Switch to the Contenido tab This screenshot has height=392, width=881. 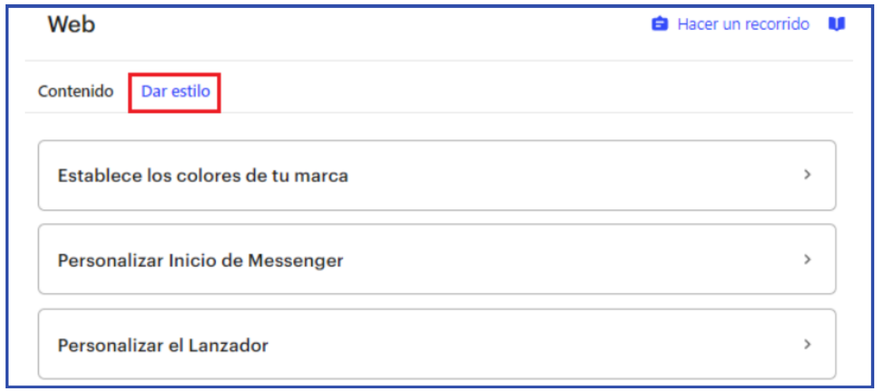pyautogui.click(x=76, y=91)
